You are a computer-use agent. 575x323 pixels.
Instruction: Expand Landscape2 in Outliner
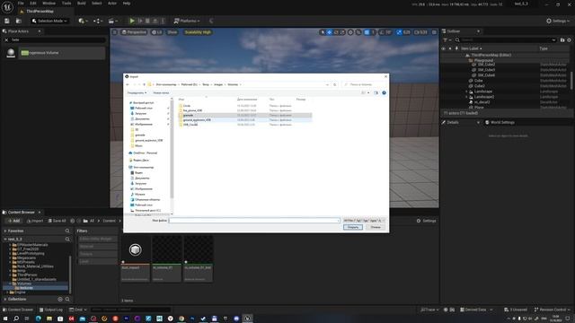point(466,97)
